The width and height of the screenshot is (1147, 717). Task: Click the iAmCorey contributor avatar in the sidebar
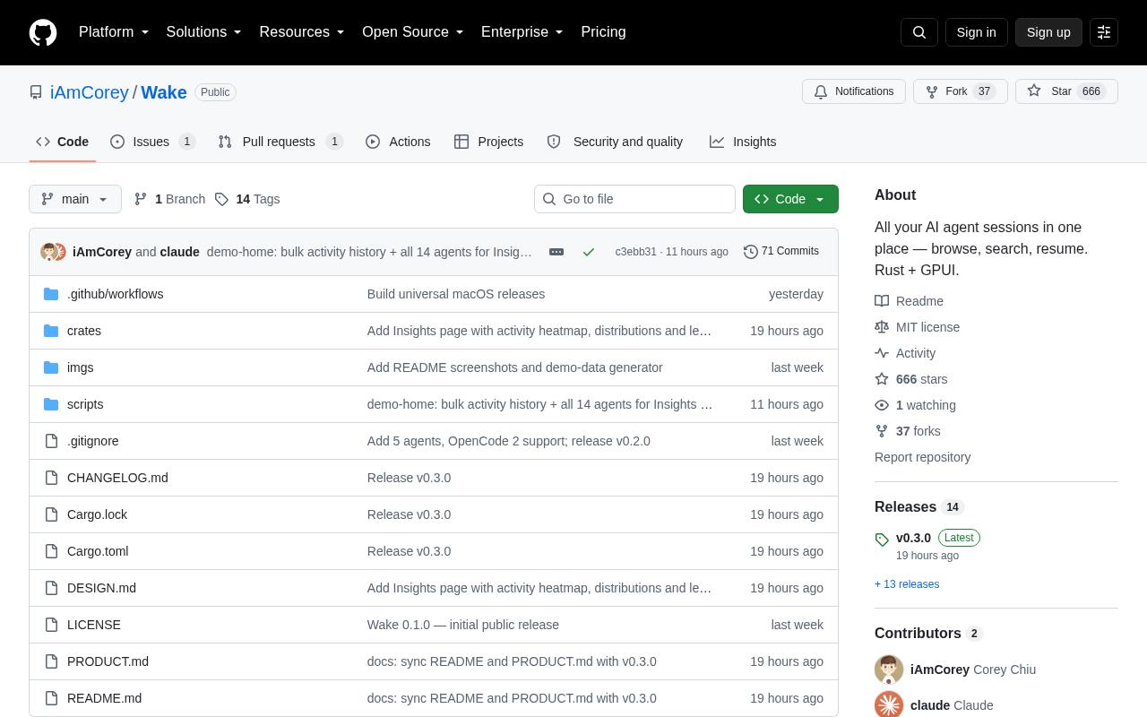889,669
